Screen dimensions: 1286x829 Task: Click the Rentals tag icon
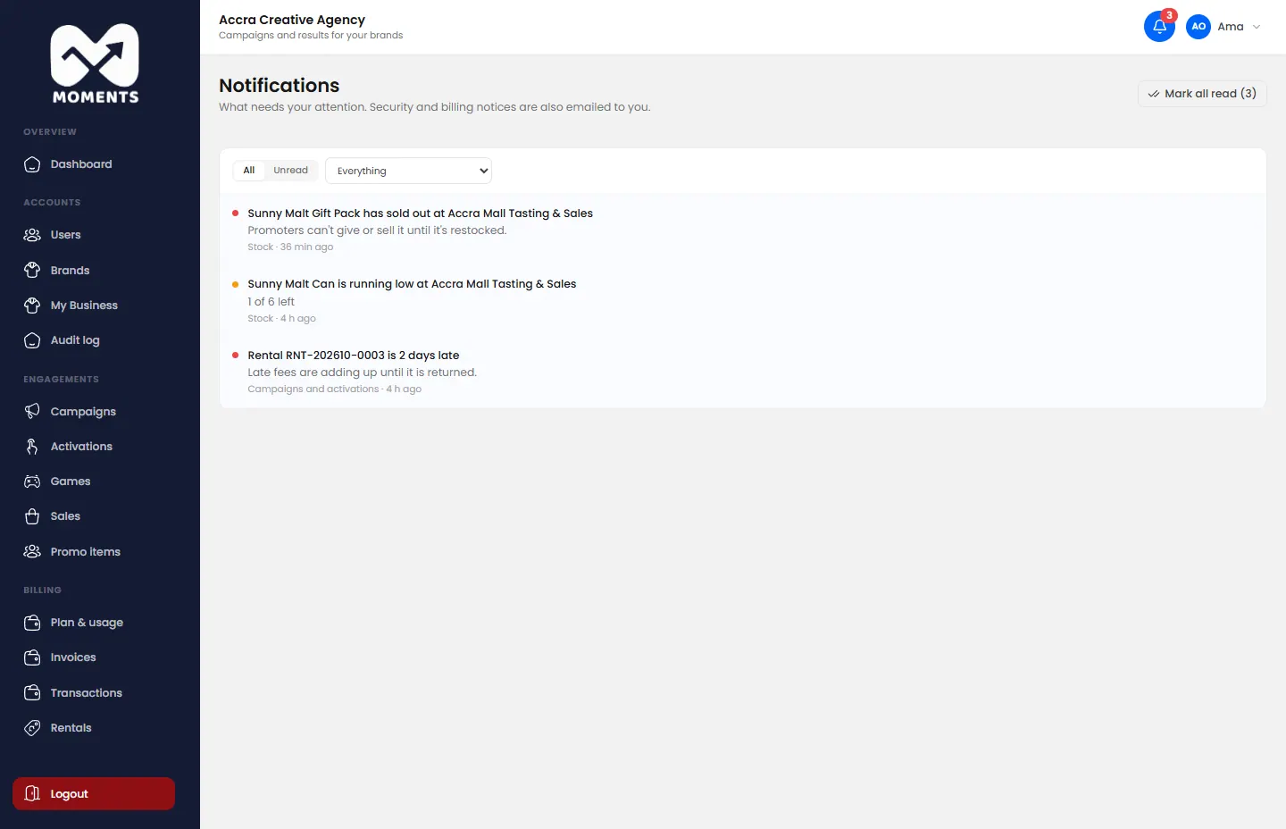tap(32, 728)
